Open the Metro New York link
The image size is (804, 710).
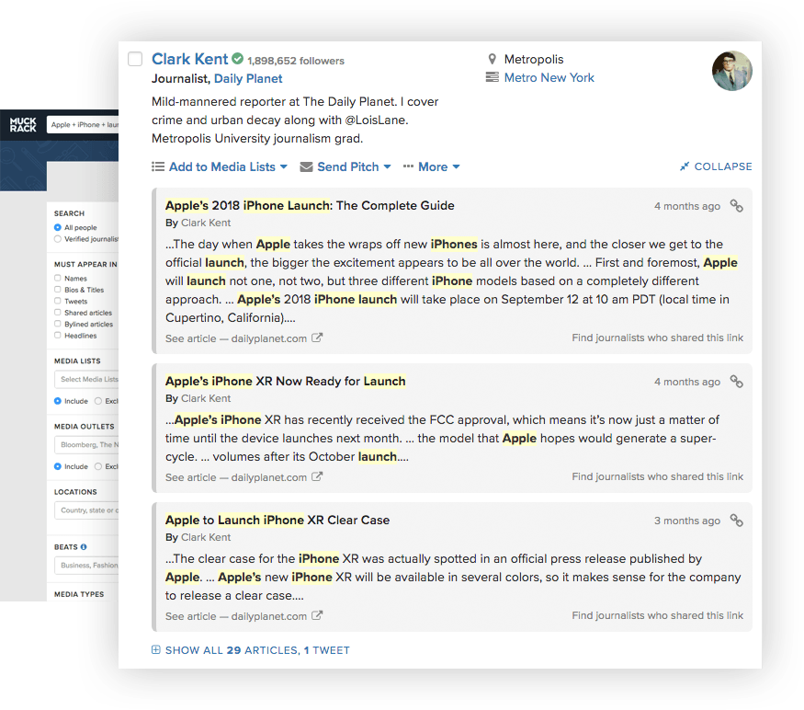[549, 78]
